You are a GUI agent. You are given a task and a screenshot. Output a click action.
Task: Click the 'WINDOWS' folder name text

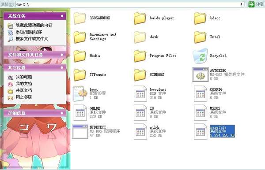(x=157, y=74)
